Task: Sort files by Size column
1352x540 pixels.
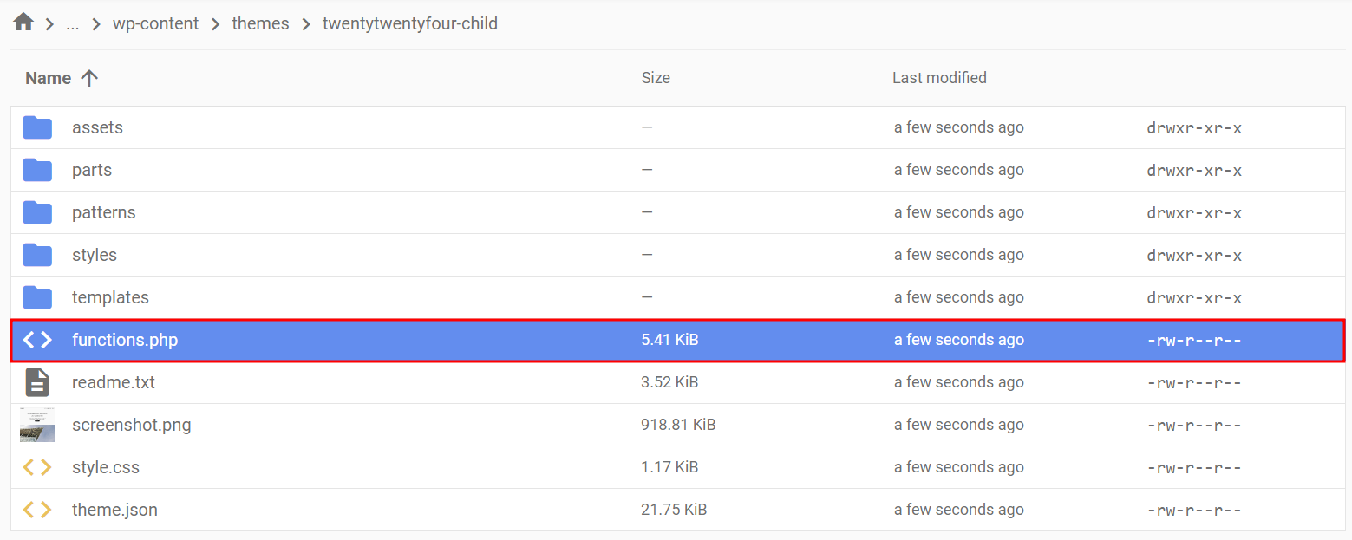Action: [656, 78]
